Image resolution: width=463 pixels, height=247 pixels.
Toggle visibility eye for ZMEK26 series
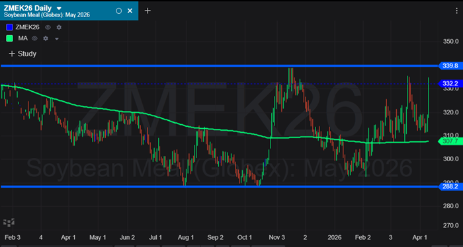coord(48,28)
